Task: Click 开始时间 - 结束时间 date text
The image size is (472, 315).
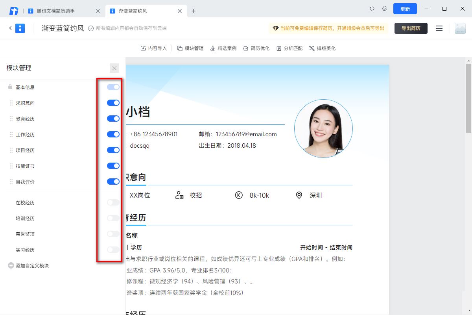Action: (x=326, y=248)
